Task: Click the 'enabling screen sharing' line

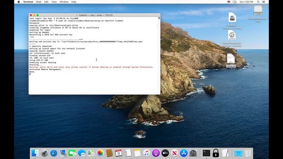Action: (x=42, y=62)
